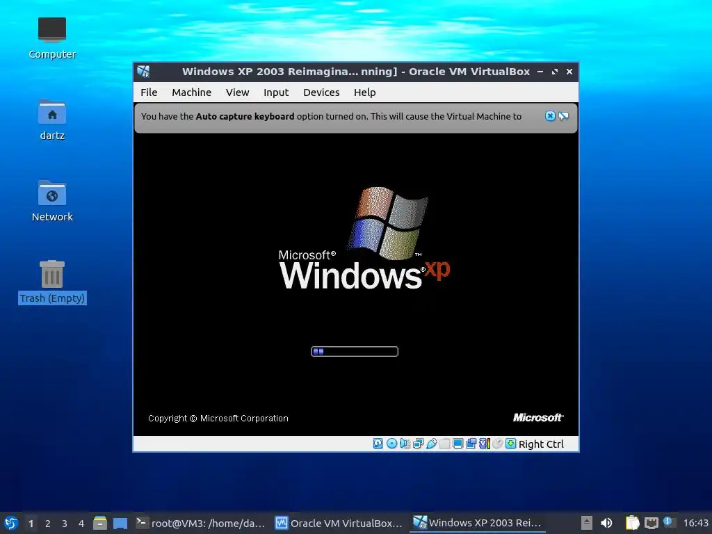Click the notification detach icon beside the dismiss button
Image resolution: width=712 pixels, height=534 pixels.
[x=563, y=116]
